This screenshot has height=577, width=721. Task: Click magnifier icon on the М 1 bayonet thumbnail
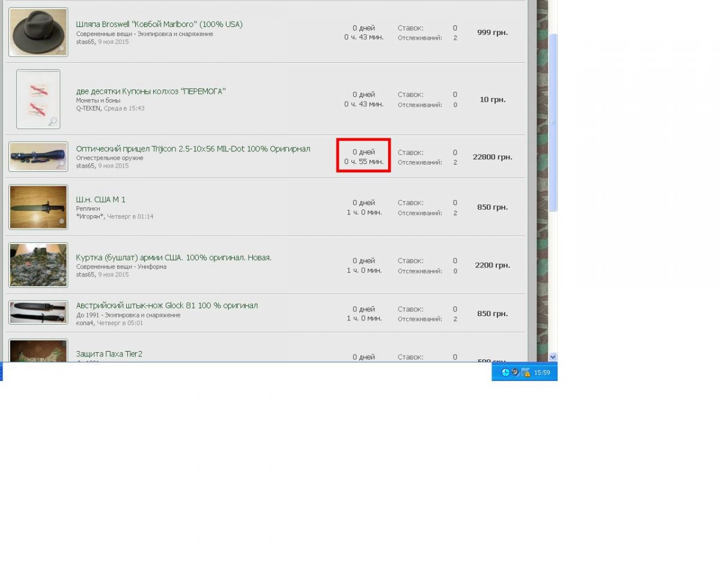pyautogui.click(x=61, y=222)
